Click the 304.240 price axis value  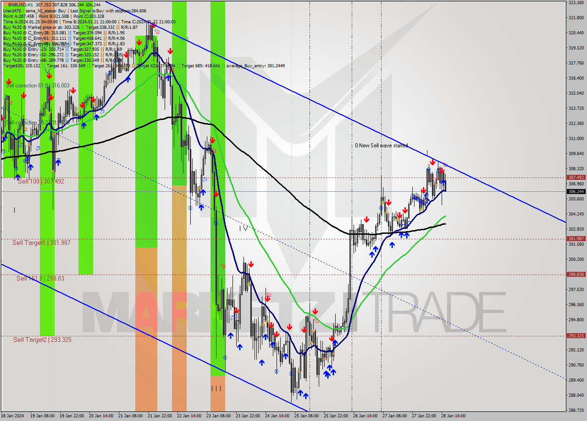576,214
